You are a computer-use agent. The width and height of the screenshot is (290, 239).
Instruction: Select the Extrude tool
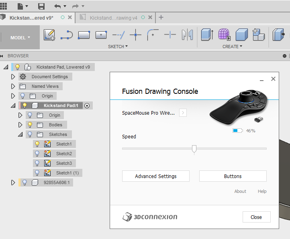click(207, 34)
